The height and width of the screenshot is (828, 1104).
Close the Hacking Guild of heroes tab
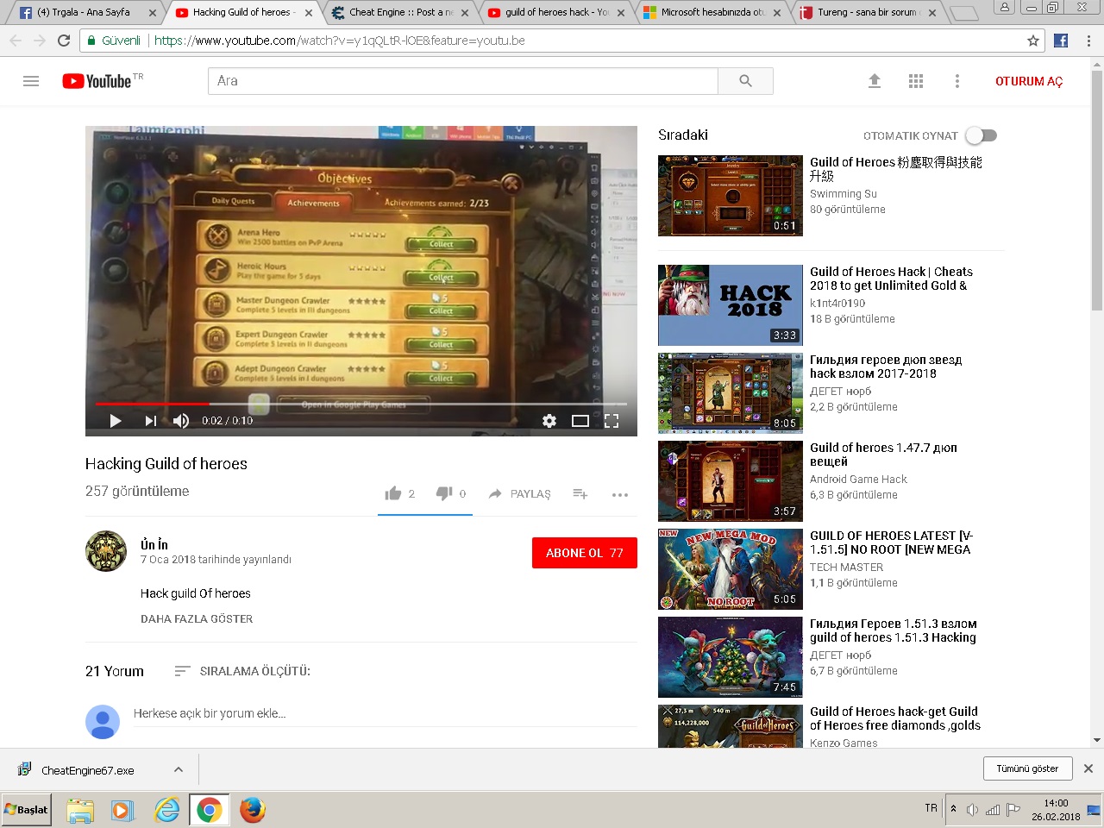pos(309,13)
